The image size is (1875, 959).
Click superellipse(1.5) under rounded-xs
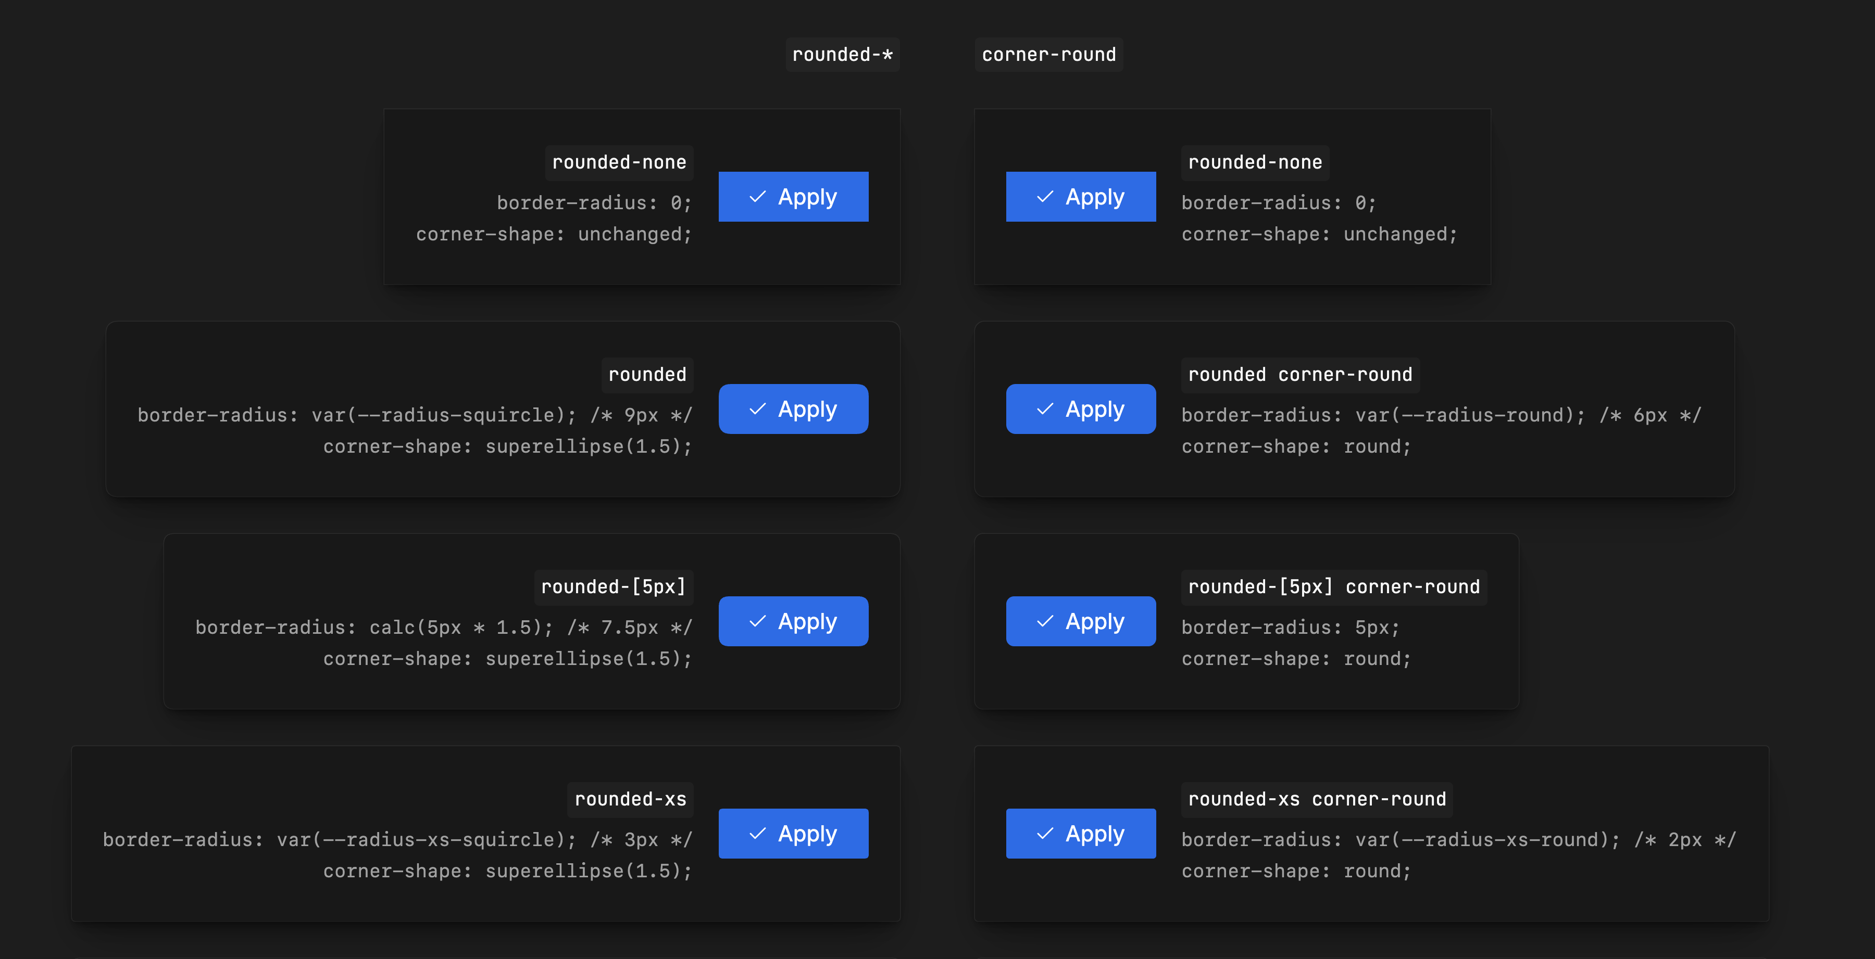tap(589, 871)
